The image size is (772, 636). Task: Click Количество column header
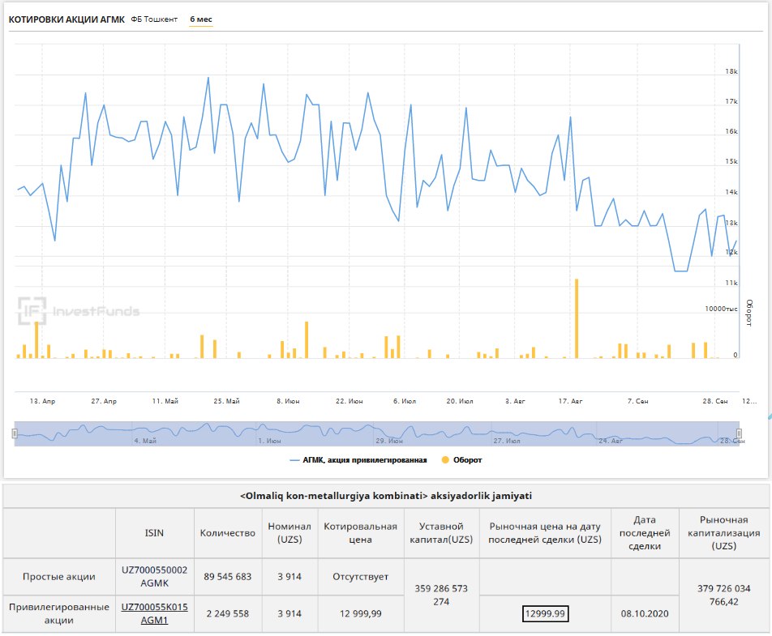click(x=227, y=533)
